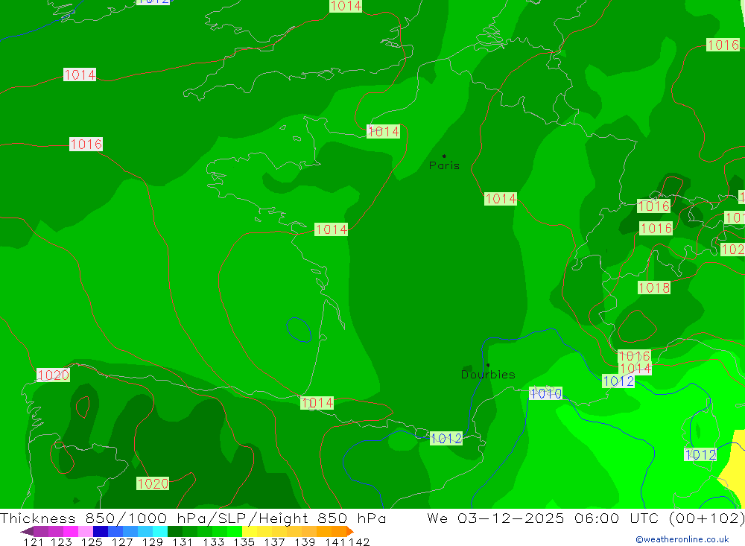Click the weekday 'We' in the footer
Viewport: 745px width, 546px height.
coord(437,518)
